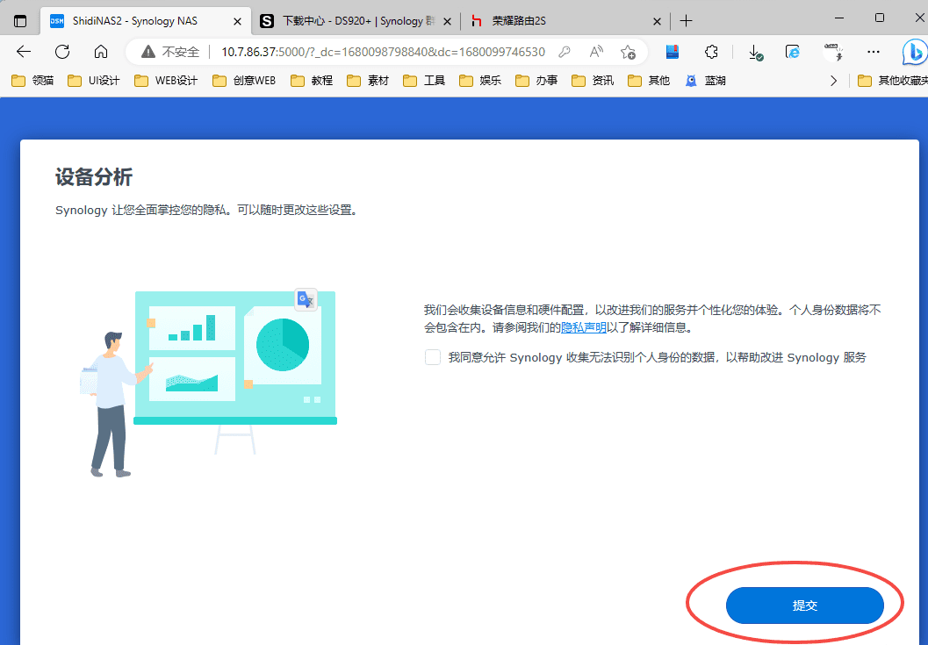
Task: Add page to favorites star icon
Action: [628, 52]
